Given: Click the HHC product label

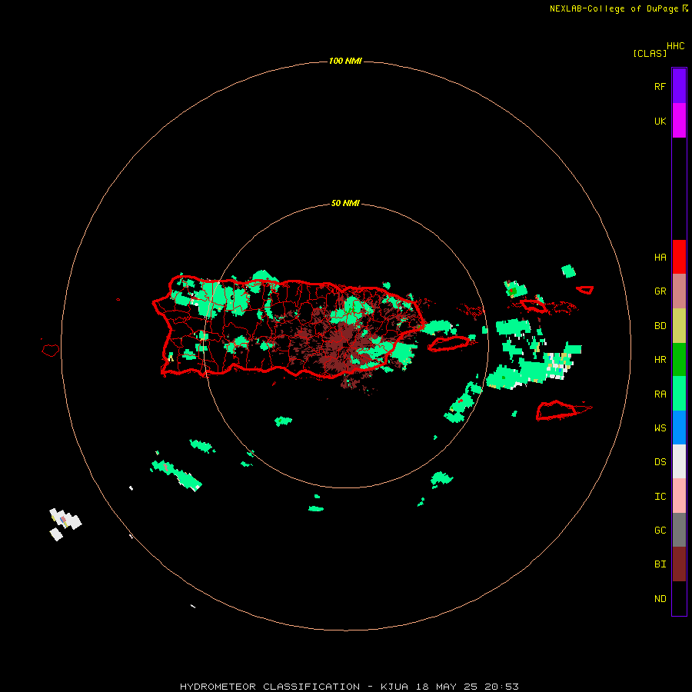Looking at the screenshot, I should [x=675, y=46].
